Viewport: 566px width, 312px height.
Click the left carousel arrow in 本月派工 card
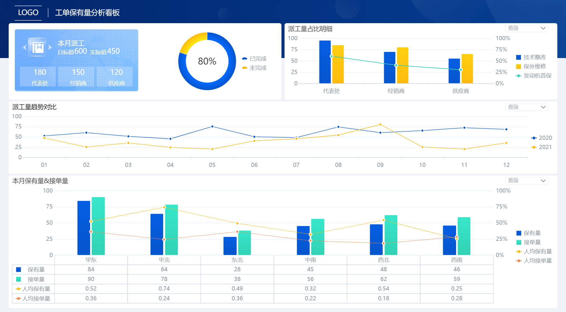25,47
